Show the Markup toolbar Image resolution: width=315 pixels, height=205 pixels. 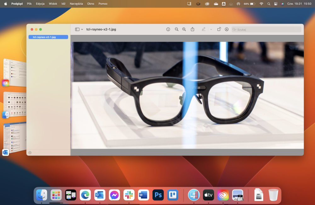226,29
